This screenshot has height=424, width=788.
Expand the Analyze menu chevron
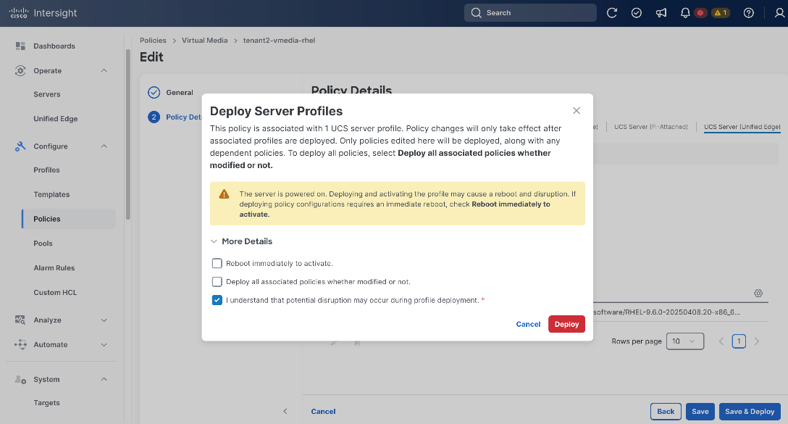104,320
